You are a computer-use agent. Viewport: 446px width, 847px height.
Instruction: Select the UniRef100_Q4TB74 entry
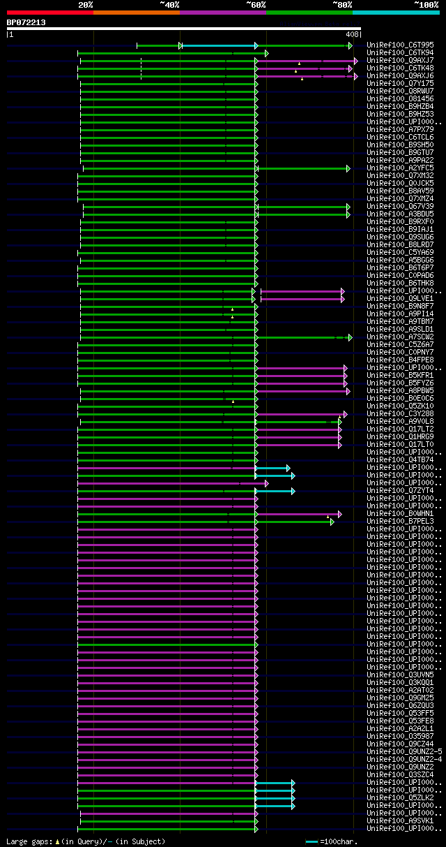coord(400,459)
